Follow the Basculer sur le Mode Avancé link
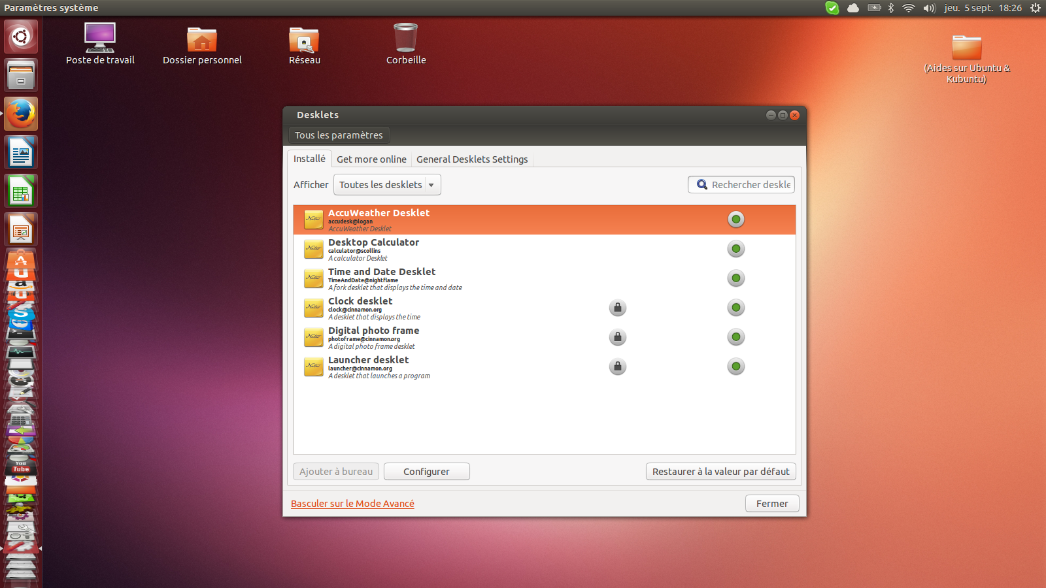This screenshot has height=588, width=1046. 352,504
